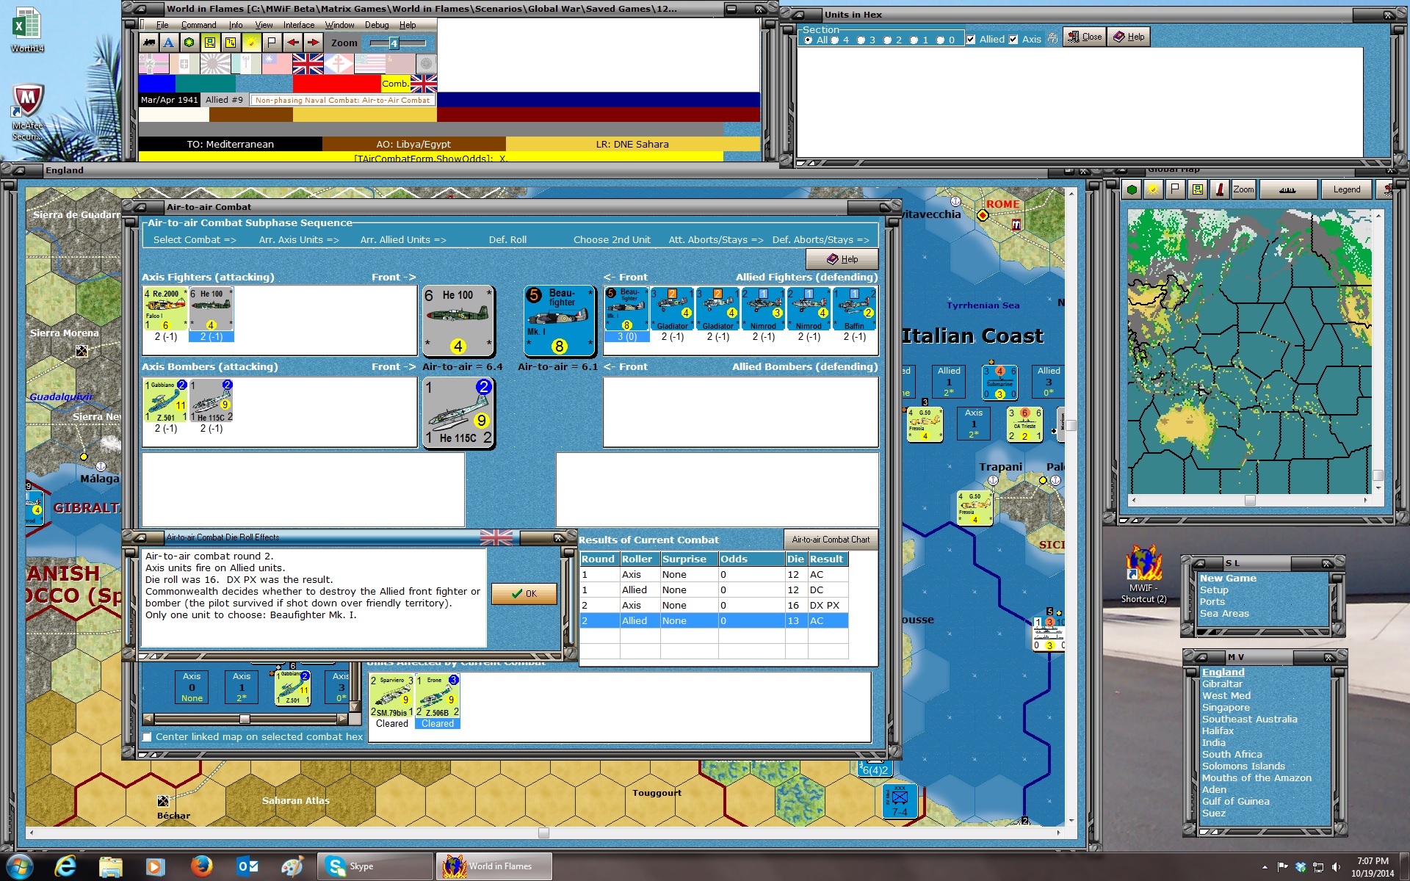Click the German flag icon in country row
1410x881 pixels.
[153, 64]
